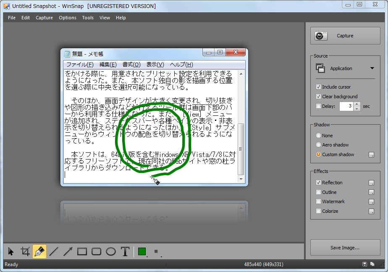Expand the Reflection effect options

(371, 183)
